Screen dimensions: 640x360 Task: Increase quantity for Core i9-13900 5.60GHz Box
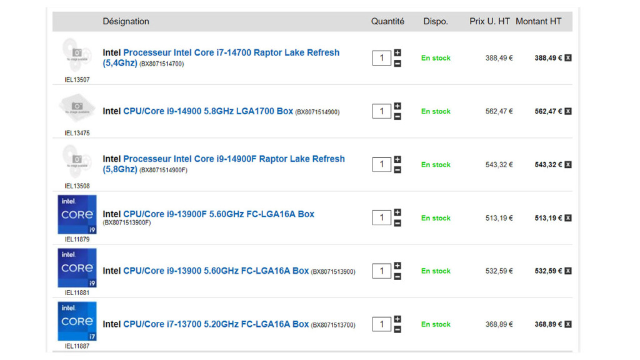click(x=397, y=266)
